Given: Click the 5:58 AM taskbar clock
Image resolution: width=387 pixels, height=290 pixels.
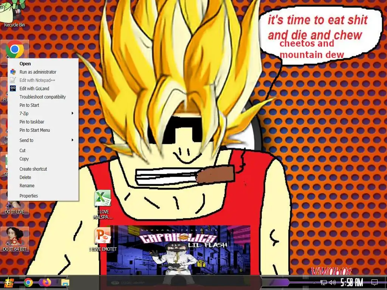Looking at the screenshot, I should tap(352, 282).
